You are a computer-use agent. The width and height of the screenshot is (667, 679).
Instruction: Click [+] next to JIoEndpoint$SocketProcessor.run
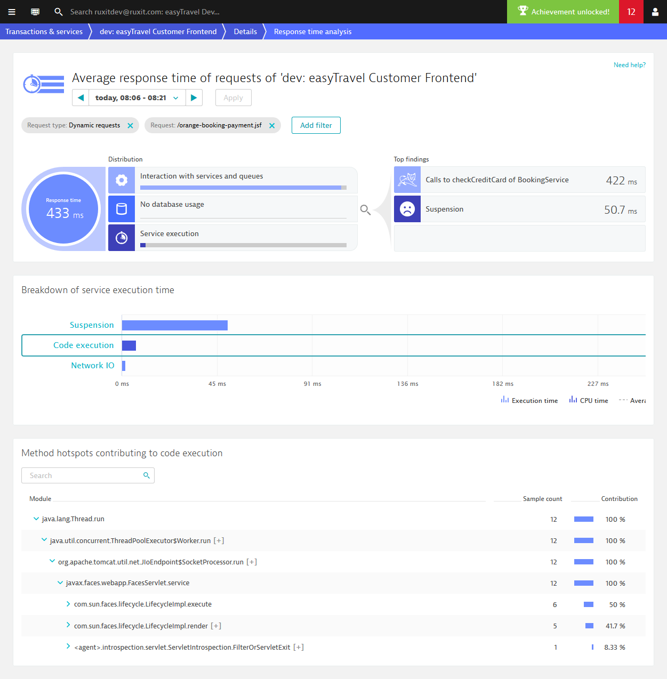pos(252,562)
